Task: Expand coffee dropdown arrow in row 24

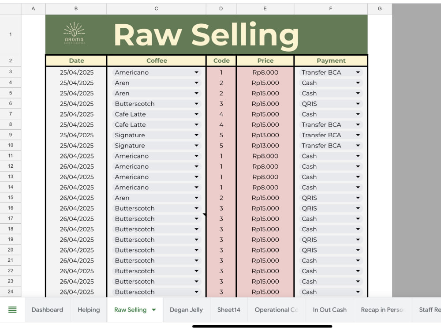Action: click(196, 292)
